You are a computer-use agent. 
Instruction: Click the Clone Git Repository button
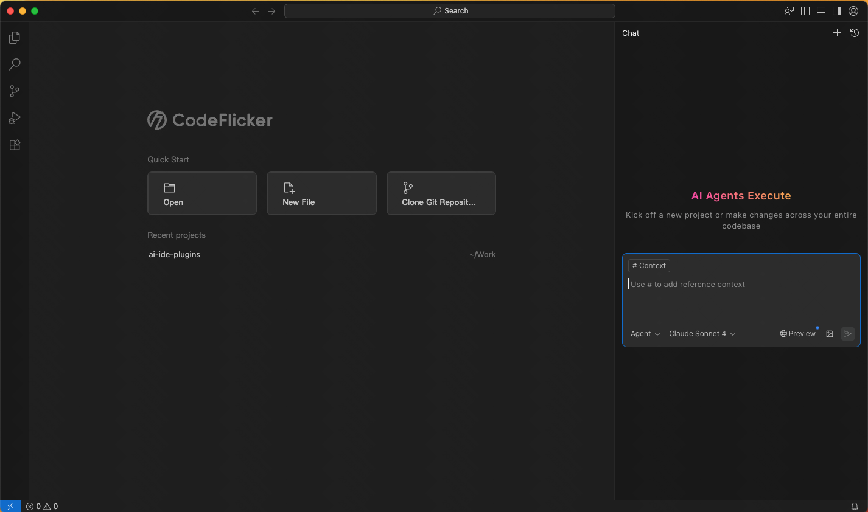tap(441, 193)
